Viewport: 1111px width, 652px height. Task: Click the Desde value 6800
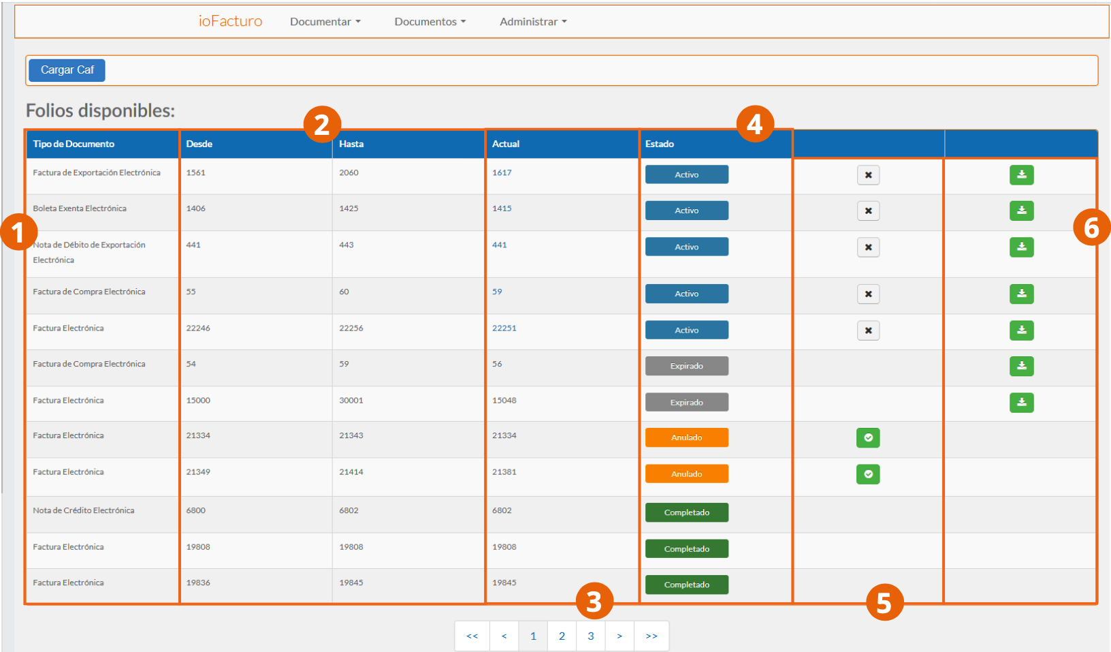pyautogui.click(x=196, y=511)
